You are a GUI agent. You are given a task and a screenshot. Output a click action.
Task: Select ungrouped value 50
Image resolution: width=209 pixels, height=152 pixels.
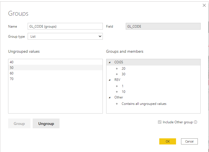(55, 67)
